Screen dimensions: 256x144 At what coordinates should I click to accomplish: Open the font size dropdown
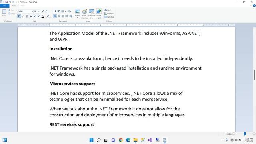[39, 11]
